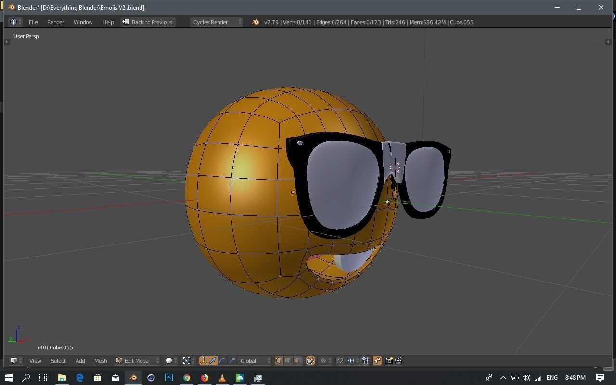
Task: Open File Explorer from taskbar
Action: (x=62, y=378)
